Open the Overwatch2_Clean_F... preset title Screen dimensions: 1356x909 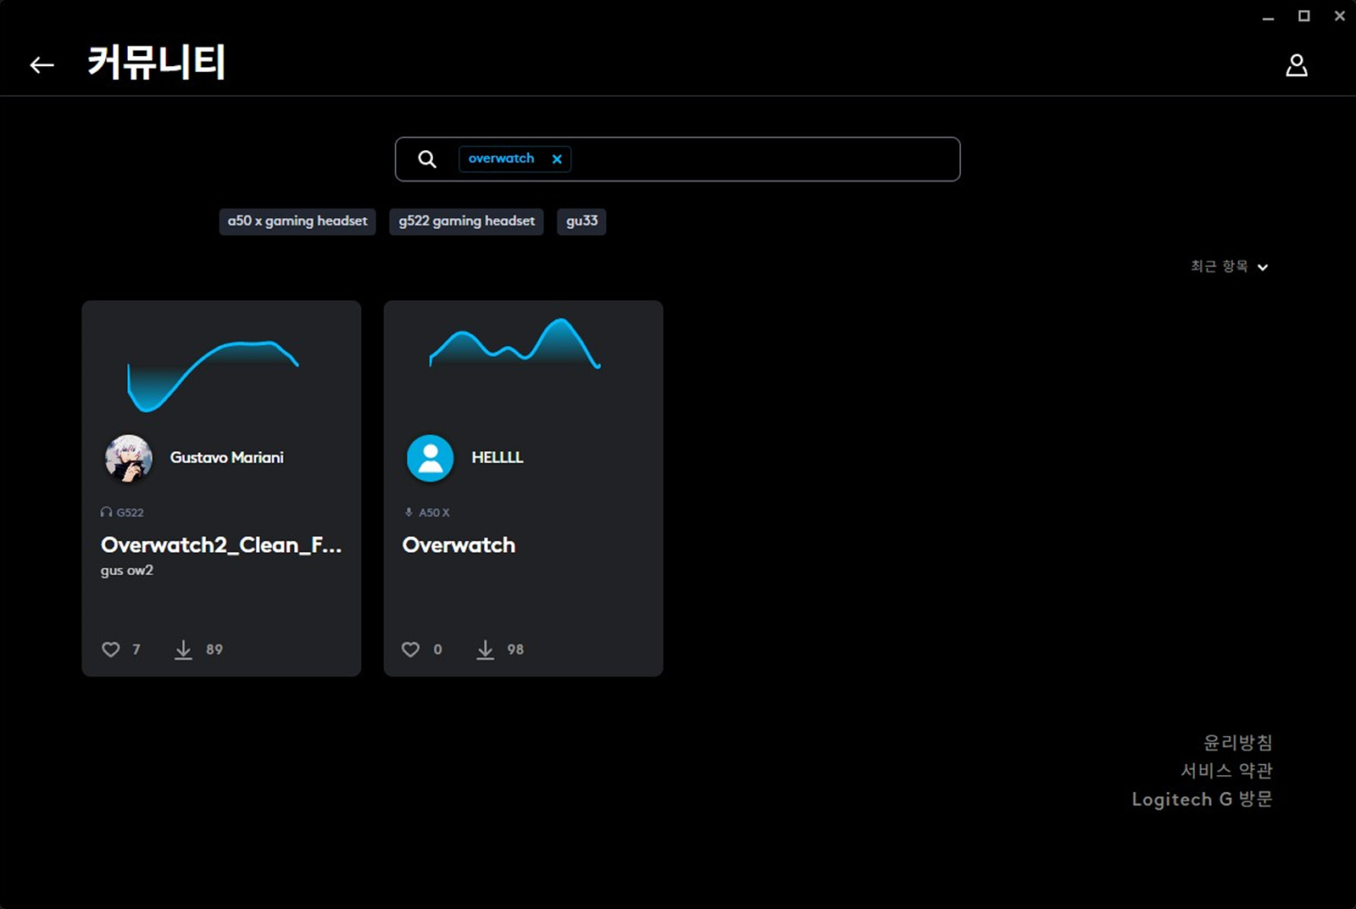(x=221, y=545)
